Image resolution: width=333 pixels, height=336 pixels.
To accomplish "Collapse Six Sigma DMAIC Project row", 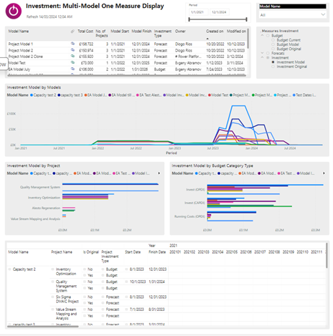I will [x=52, y=297].
